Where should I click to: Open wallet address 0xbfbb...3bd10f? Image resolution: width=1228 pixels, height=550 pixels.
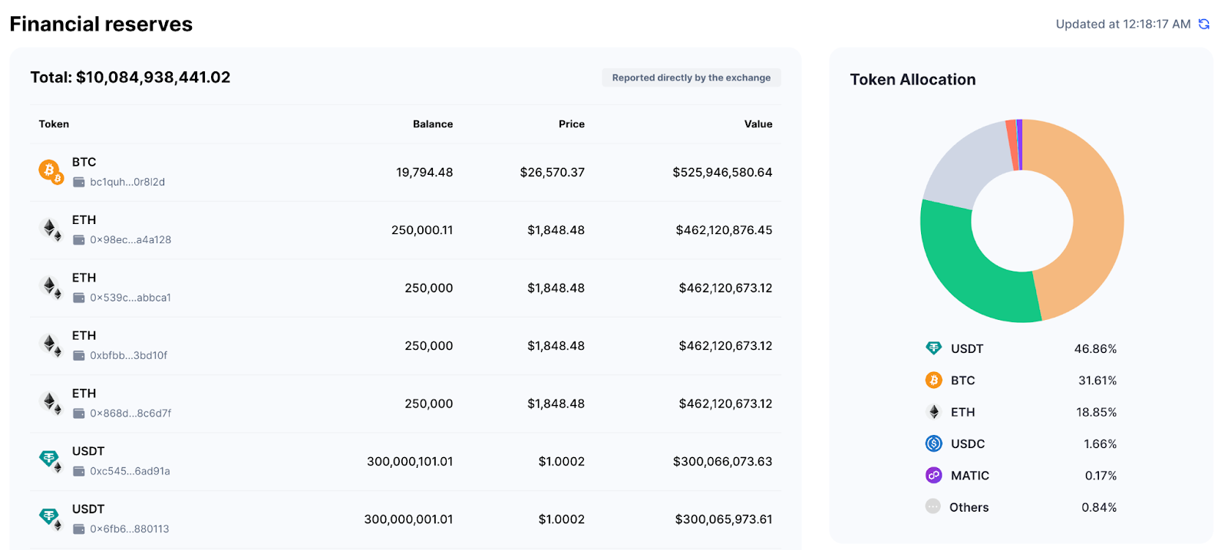click(128, 356)
